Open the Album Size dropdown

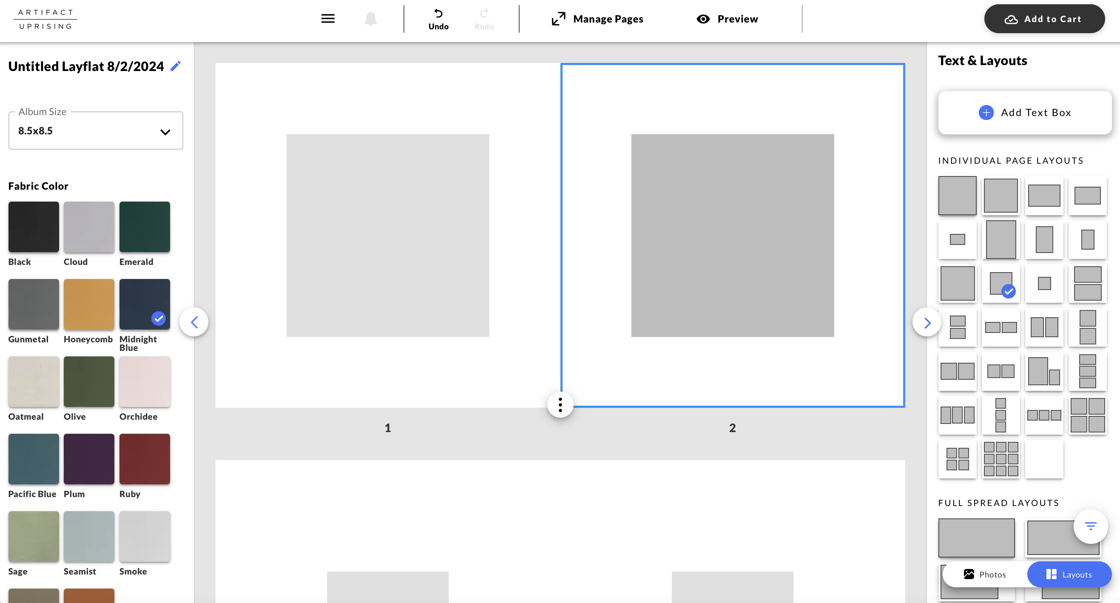[x=96, y=131]
